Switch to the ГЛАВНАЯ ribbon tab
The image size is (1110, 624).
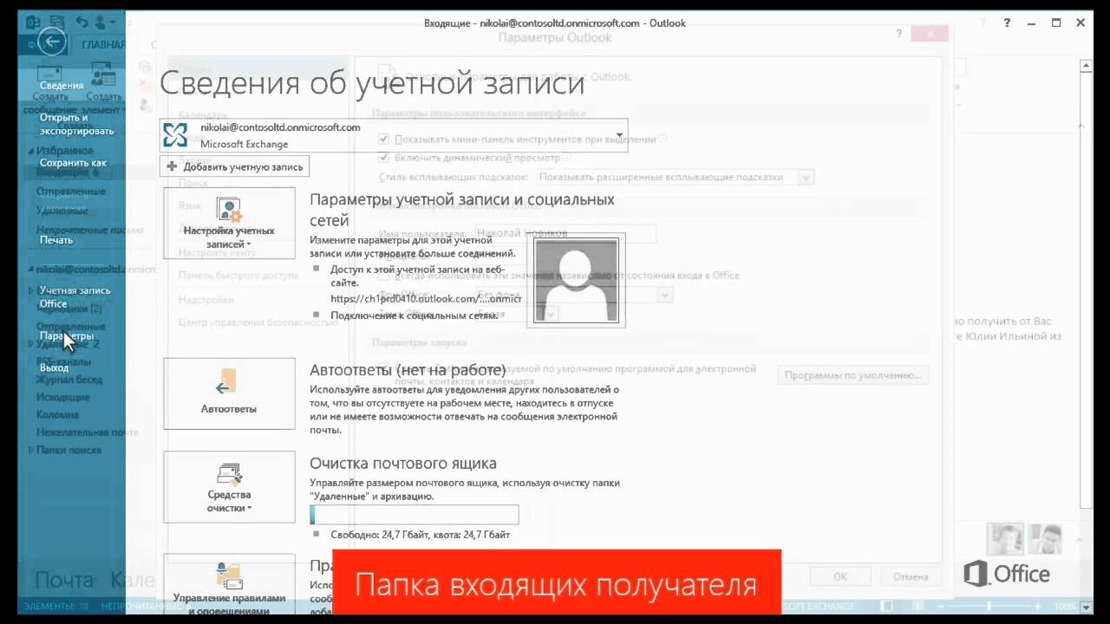coord(103,44)
